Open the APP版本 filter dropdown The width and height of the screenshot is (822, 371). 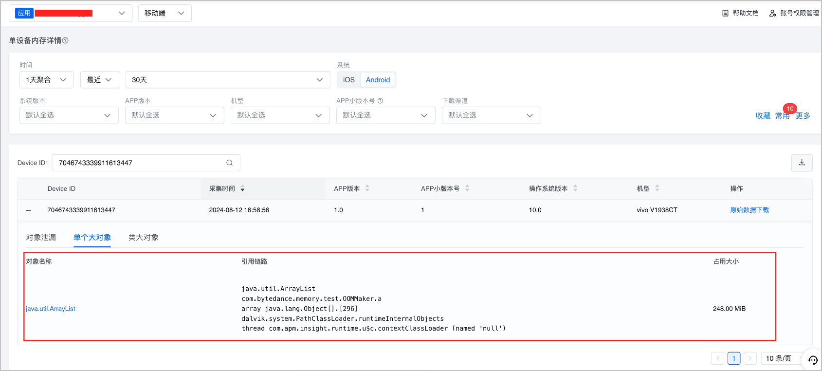(175, 115)
